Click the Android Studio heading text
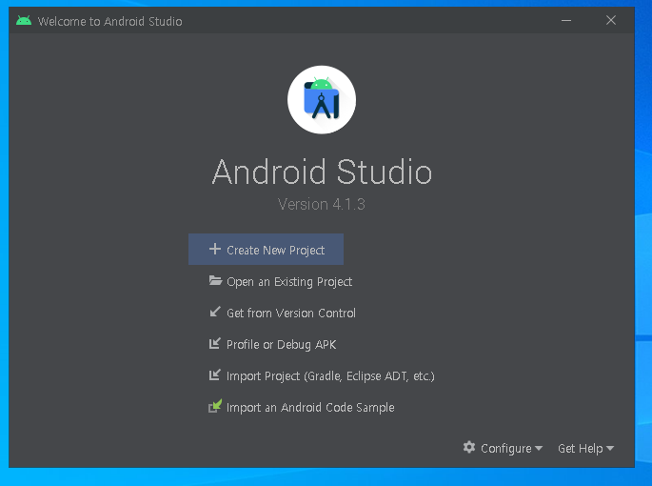 click(322, 172)
